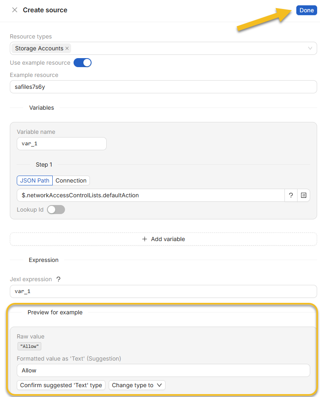Enable the Lookup Id toggle

click(x=56, y=210)
